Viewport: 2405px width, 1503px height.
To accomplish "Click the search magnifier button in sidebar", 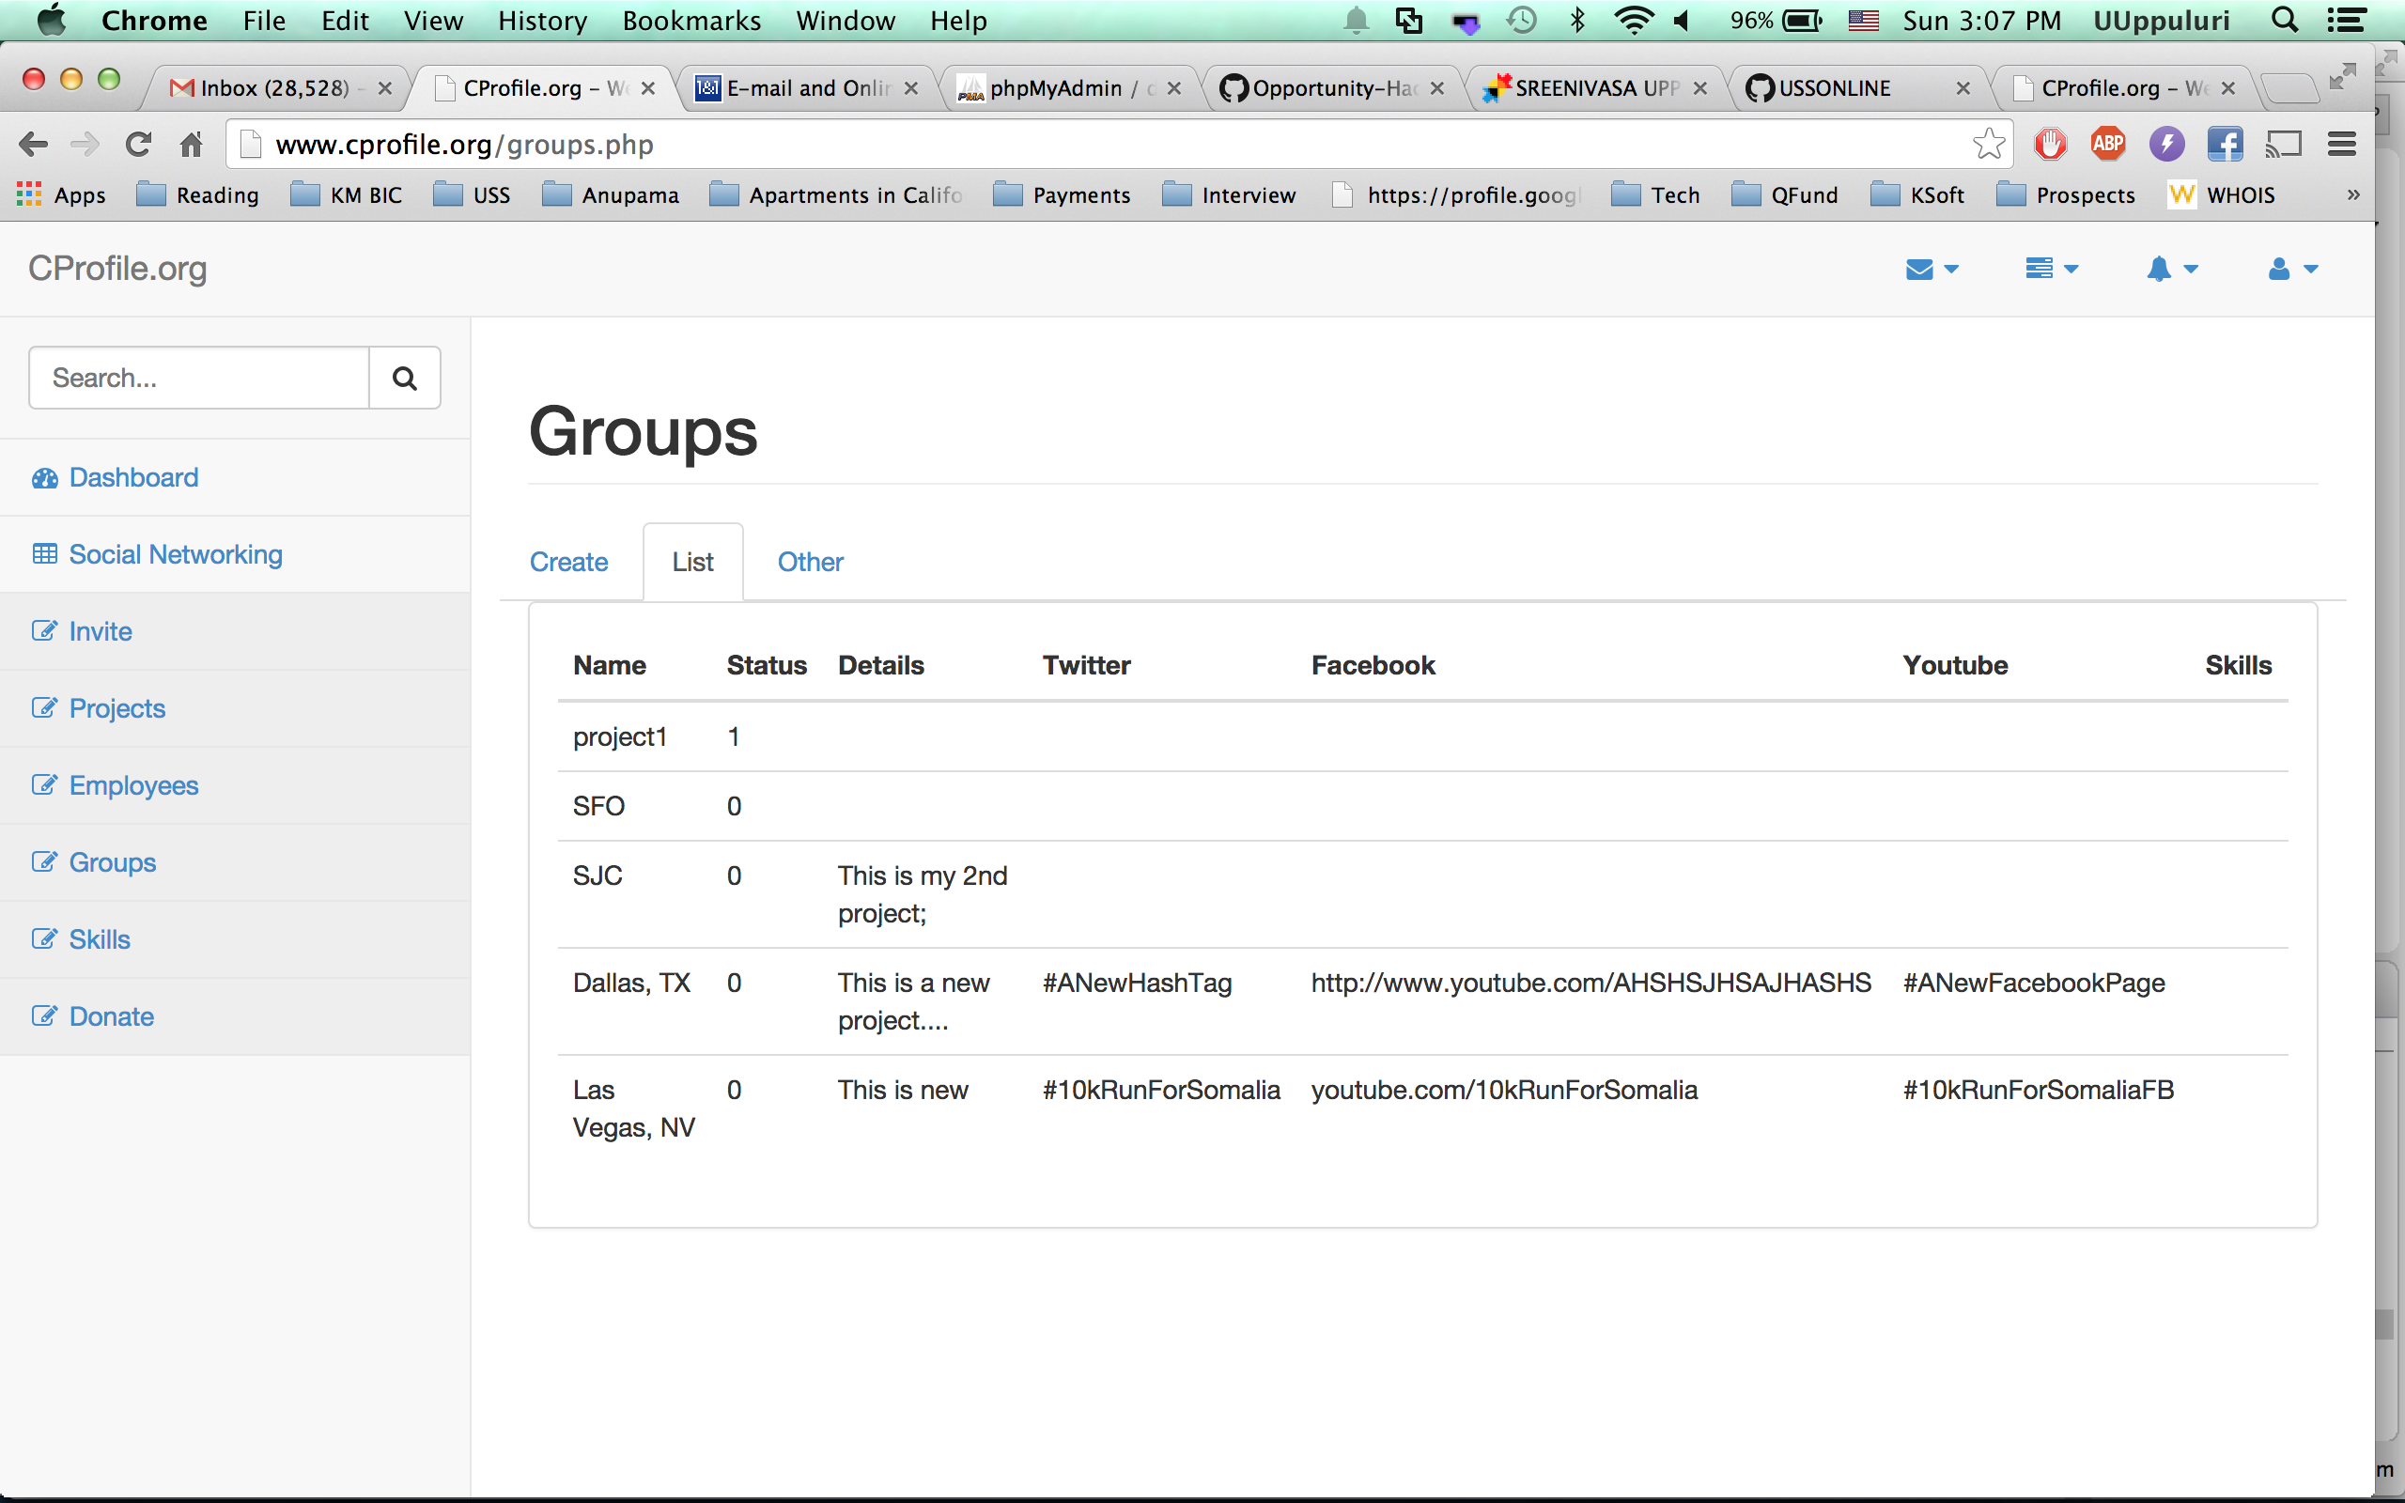I will tap(403, 378).
